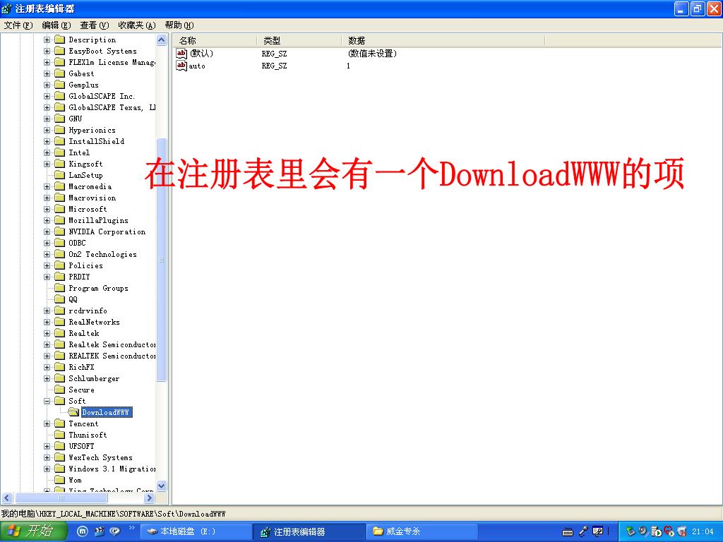Switch to 威金专杀 taskbar folder window
The height and width of the screenshot is (542, 723).
pyautogui.click(x=422, y=531)
